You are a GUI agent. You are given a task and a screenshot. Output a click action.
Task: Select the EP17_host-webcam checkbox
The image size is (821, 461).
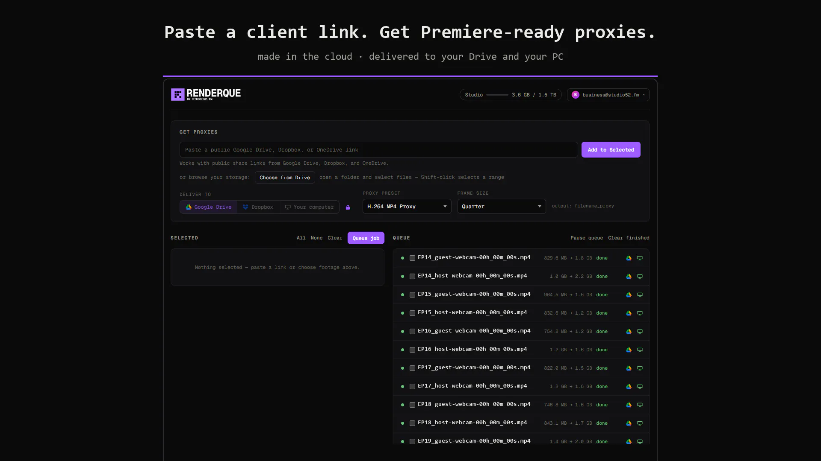412,387
